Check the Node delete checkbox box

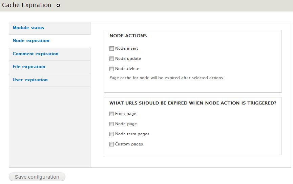point(112,69)
